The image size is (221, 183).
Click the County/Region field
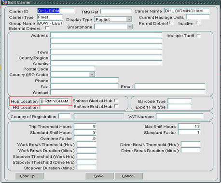click(106, 57)
